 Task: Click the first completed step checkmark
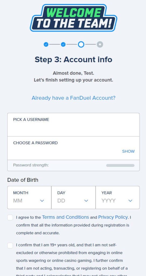click(46, 44)
